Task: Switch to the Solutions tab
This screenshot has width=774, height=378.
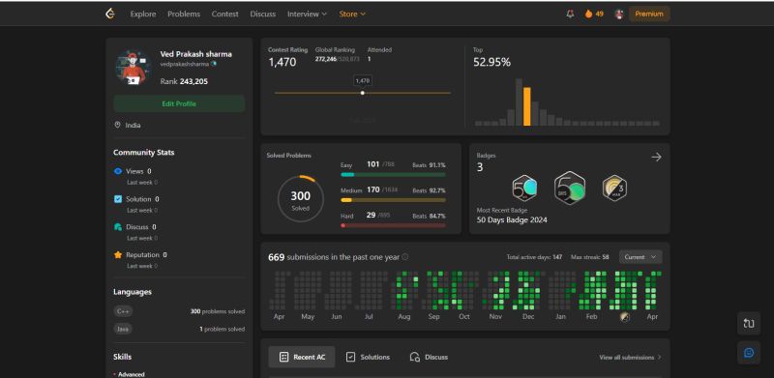Action: [x=368, y=357]
